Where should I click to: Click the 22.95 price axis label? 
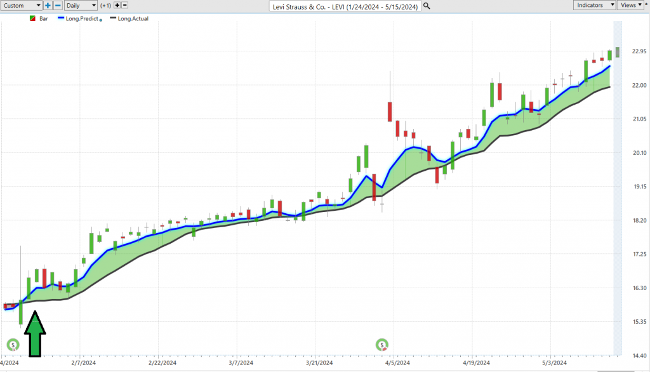point(639,51)
